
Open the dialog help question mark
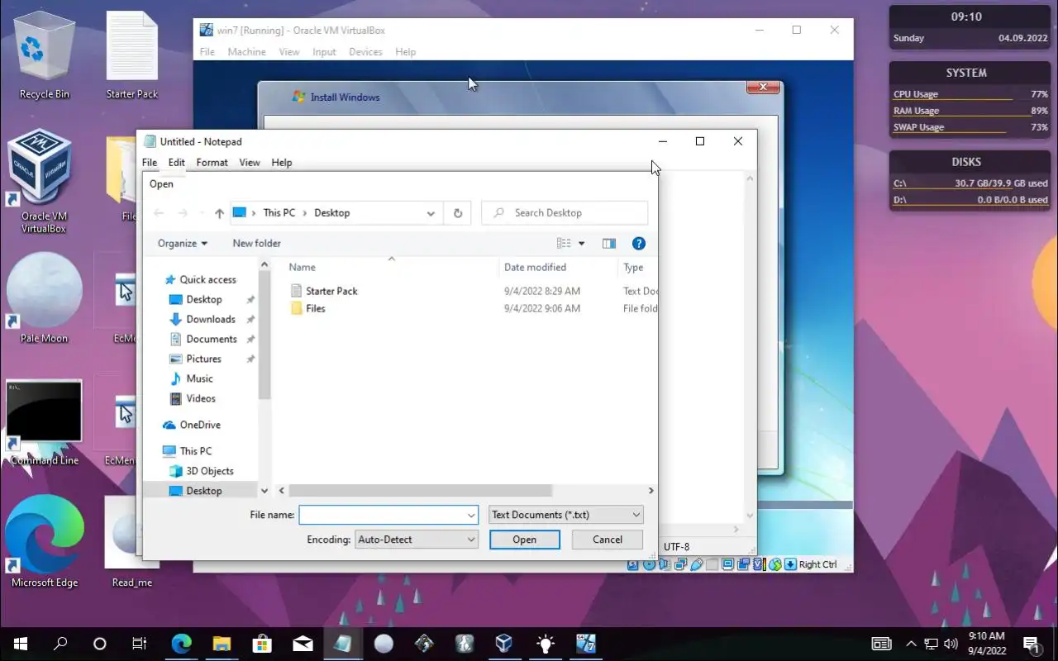pyautogui.click(x=639, y=244)
